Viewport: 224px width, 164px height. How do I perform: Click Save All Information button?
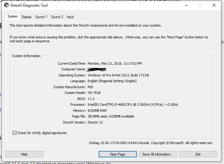click(x=158, y=154)
